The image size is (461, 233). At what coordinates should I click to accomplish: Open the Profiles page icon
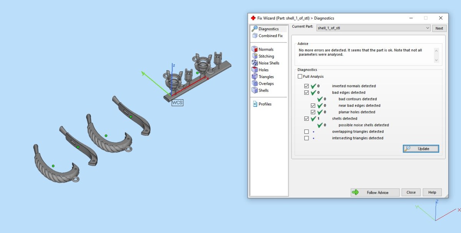254,104
